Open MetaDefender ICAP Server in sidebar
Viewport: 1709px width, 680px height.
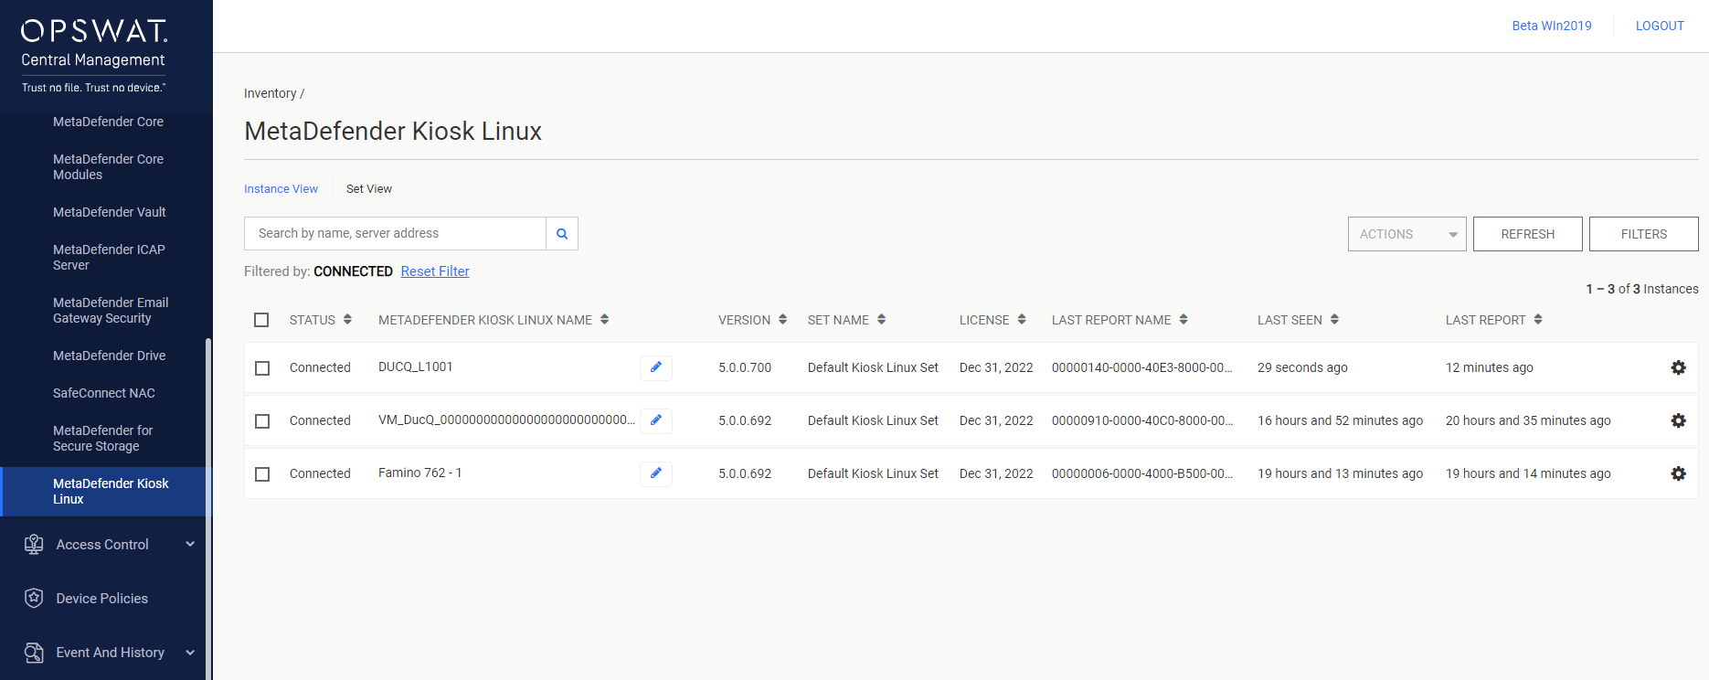109,257
